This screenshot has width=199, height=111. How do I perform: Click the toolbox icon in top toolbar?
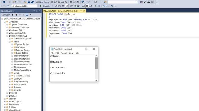pyautogui.click(x=149, y=2)
